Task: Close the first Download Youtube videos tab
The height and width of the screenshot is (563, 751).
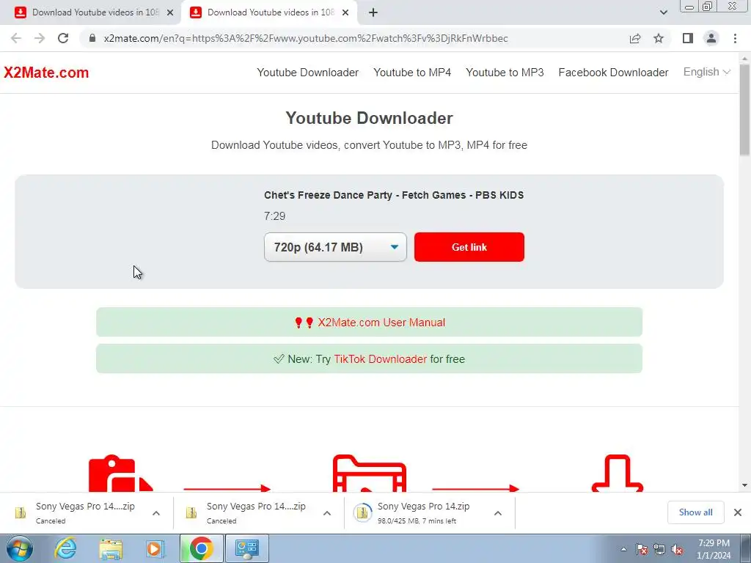Action: [x=170, y=12]
